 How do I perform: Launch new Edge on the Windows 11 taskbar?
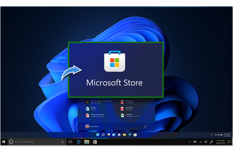point(130,135)
